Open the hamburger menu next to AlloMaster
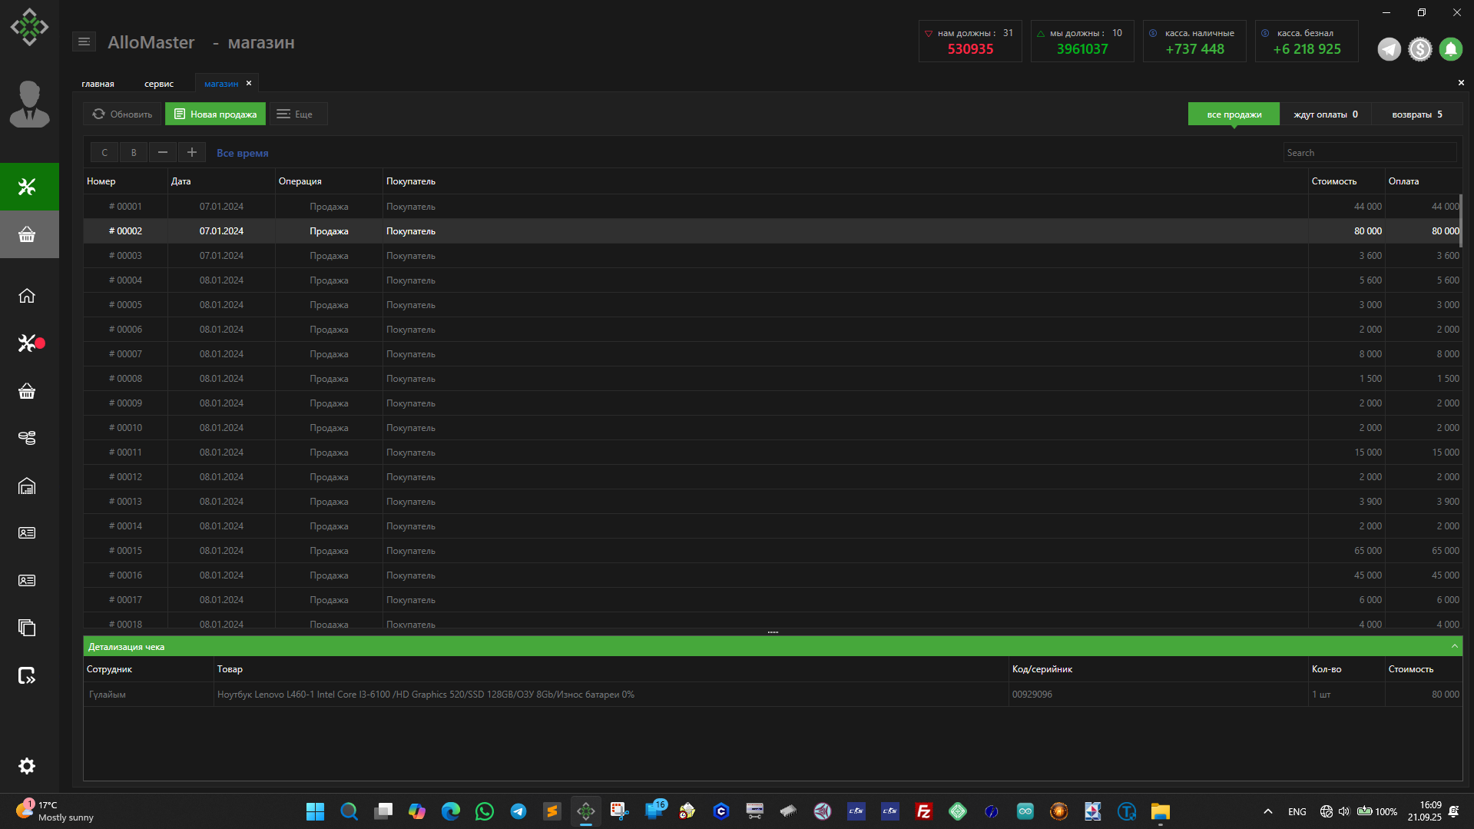 click(84, 42)
